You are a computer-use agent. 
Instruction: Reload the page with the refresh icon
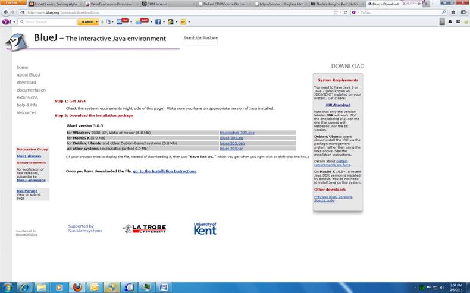(x=346, y=12)
